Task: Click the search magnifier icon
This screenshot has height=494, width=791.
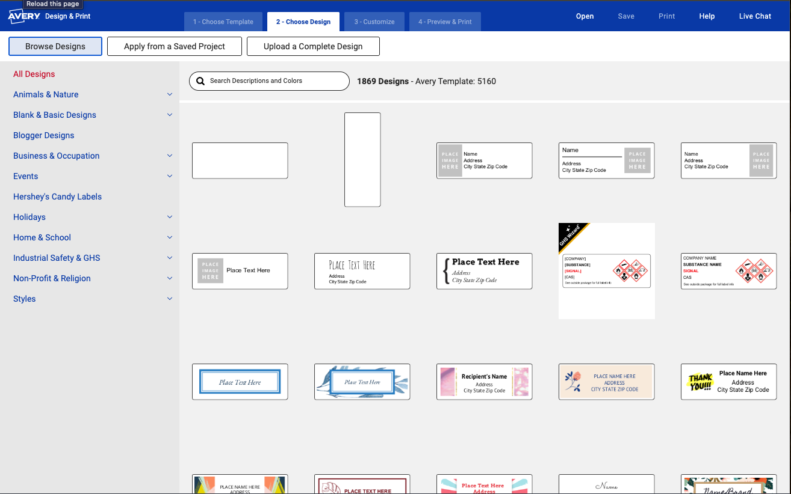Action: point(201,81)
